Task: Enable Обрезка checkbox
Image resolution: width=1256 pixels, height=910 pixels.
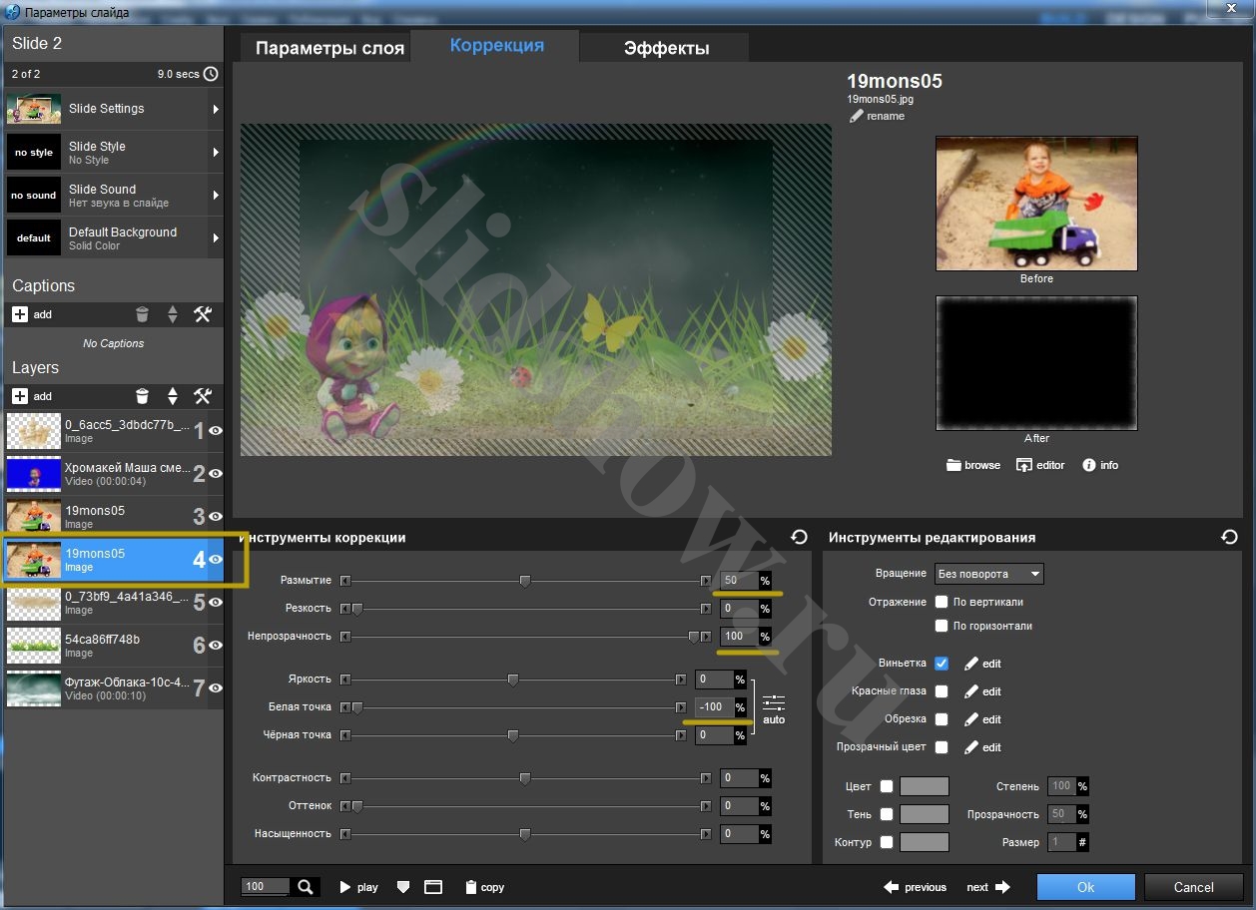Action: [942, 719]
